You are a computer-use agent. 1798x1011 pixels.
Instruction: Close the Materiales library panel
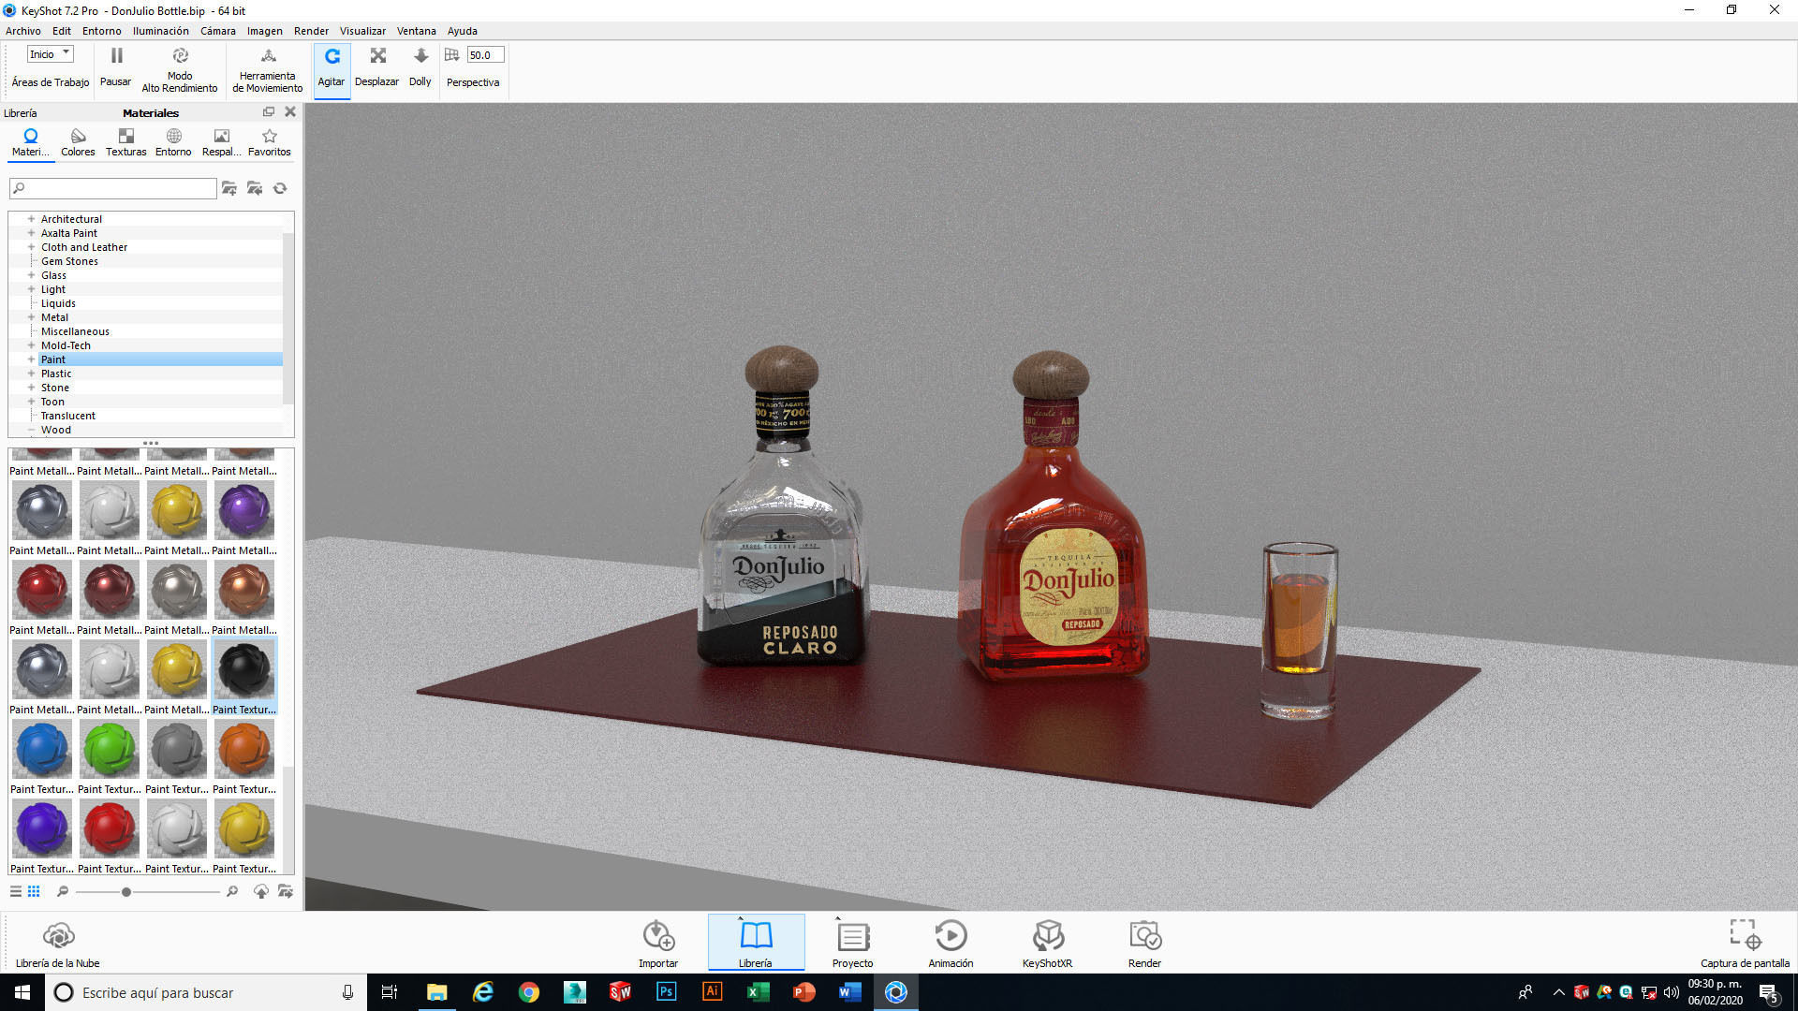290,111
